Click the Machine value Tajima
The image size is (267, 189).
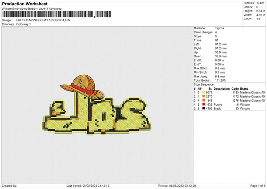click(x=219, y=28)
